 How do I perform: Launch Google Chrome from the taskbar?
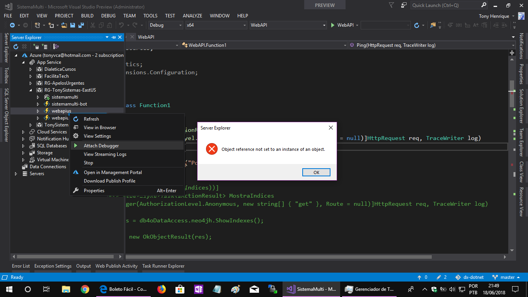point(85,289)
